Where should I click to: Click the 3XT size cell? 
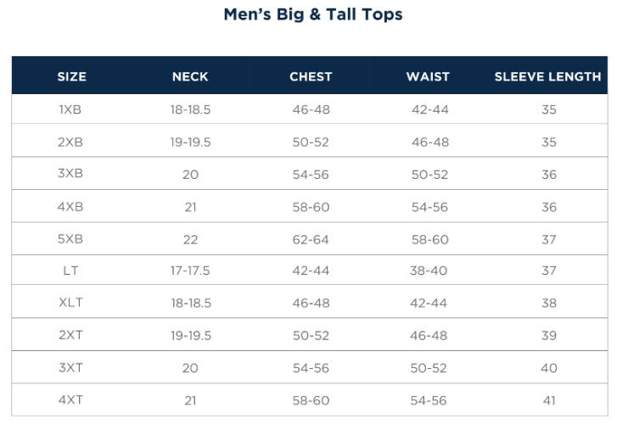tap(70, 368)
